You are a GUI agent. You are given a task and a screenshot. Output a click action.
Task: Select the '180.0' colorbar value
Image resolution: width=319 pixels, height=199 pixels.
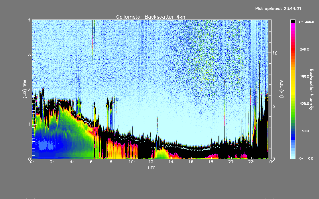305,76
